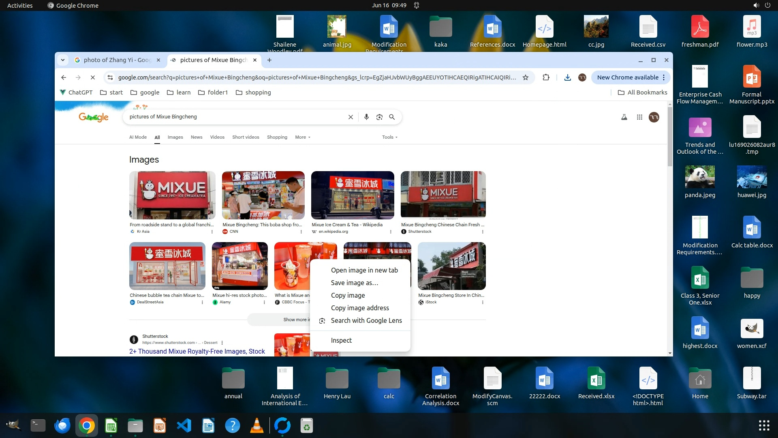Image resolution: width=778 pixels, height=438 pixels.
Task: Open the Search Labs flask icon
Action: pos(624,117)
